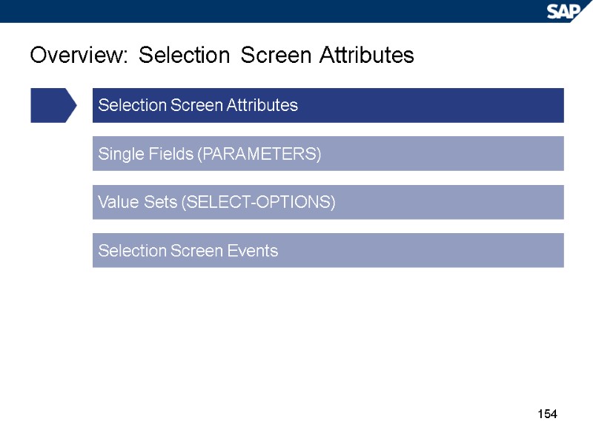Click the slide title starting with Overview
The height and width of the screenshot is (444, 593).
(221, 55)
